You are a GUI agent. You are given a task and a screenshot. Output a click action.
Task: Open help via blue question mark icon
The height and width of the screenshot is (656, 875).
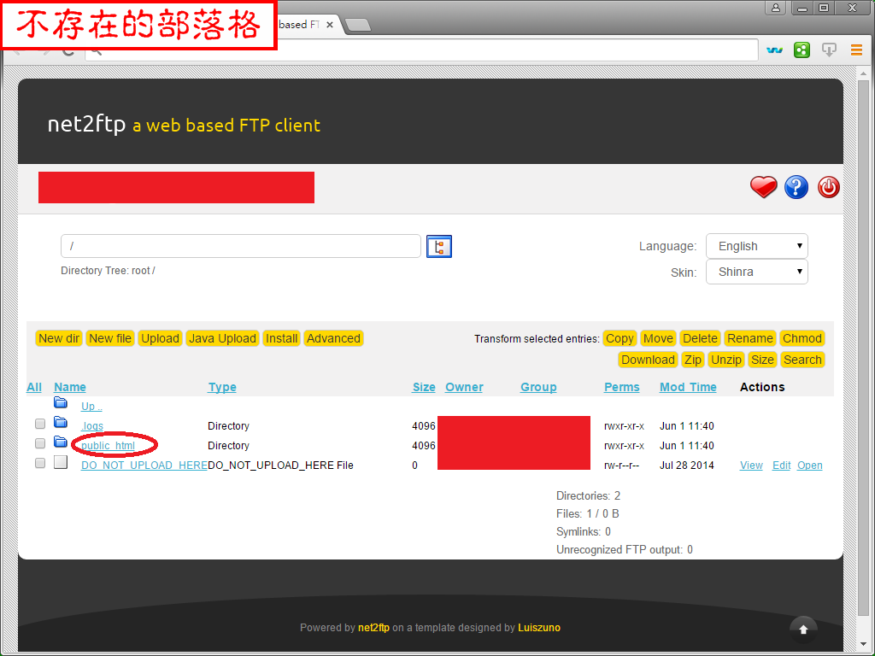pos(796,187)
